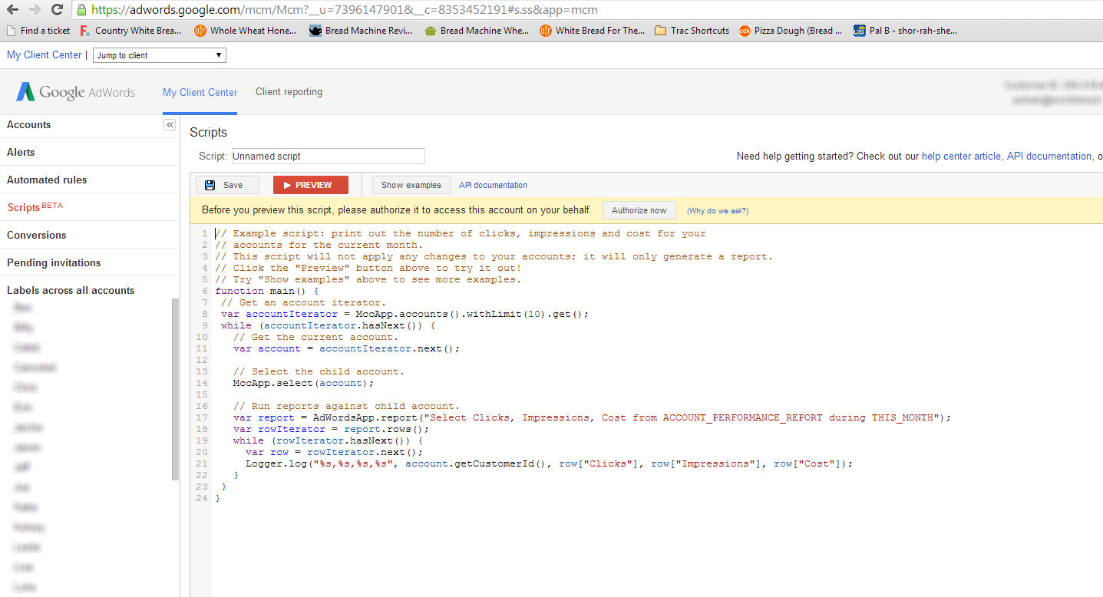Open the help center article link

(961, 156)
